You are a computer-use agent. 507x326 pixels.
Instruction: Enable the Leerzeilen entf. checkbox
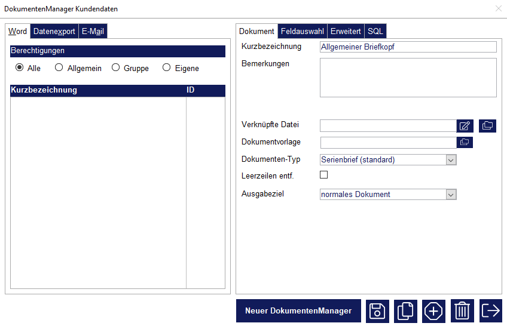coord(324,175)
